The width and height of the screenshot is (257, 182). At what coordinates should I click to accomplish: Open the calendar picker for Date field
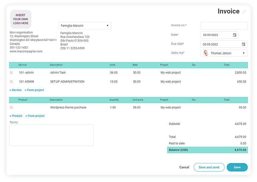[235, 35]
